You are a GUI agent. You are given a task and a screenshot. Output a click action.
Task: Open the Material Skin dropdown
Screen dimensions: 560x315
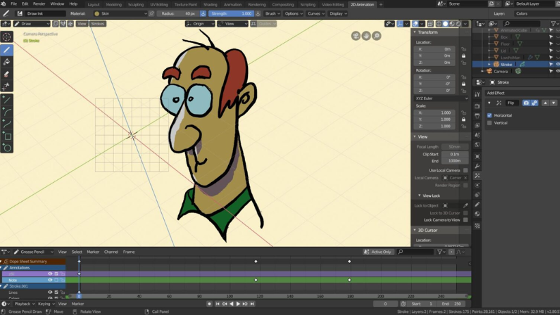121,14
